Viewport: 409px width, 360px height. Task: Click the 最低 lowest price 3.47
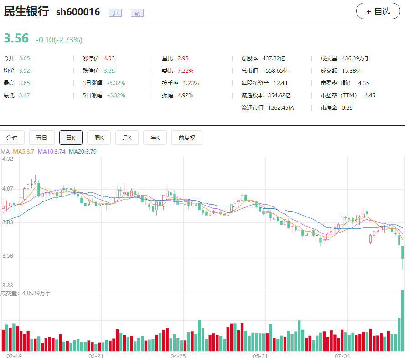25,95
